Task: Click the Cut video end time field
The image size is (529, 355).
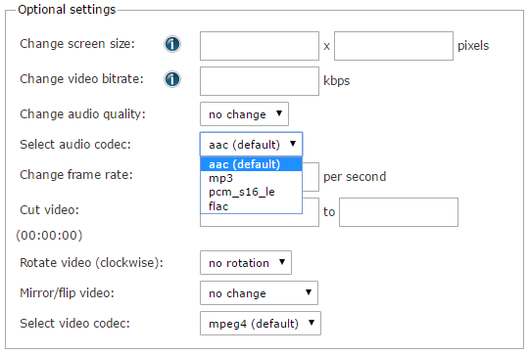Action: (399, 212)
